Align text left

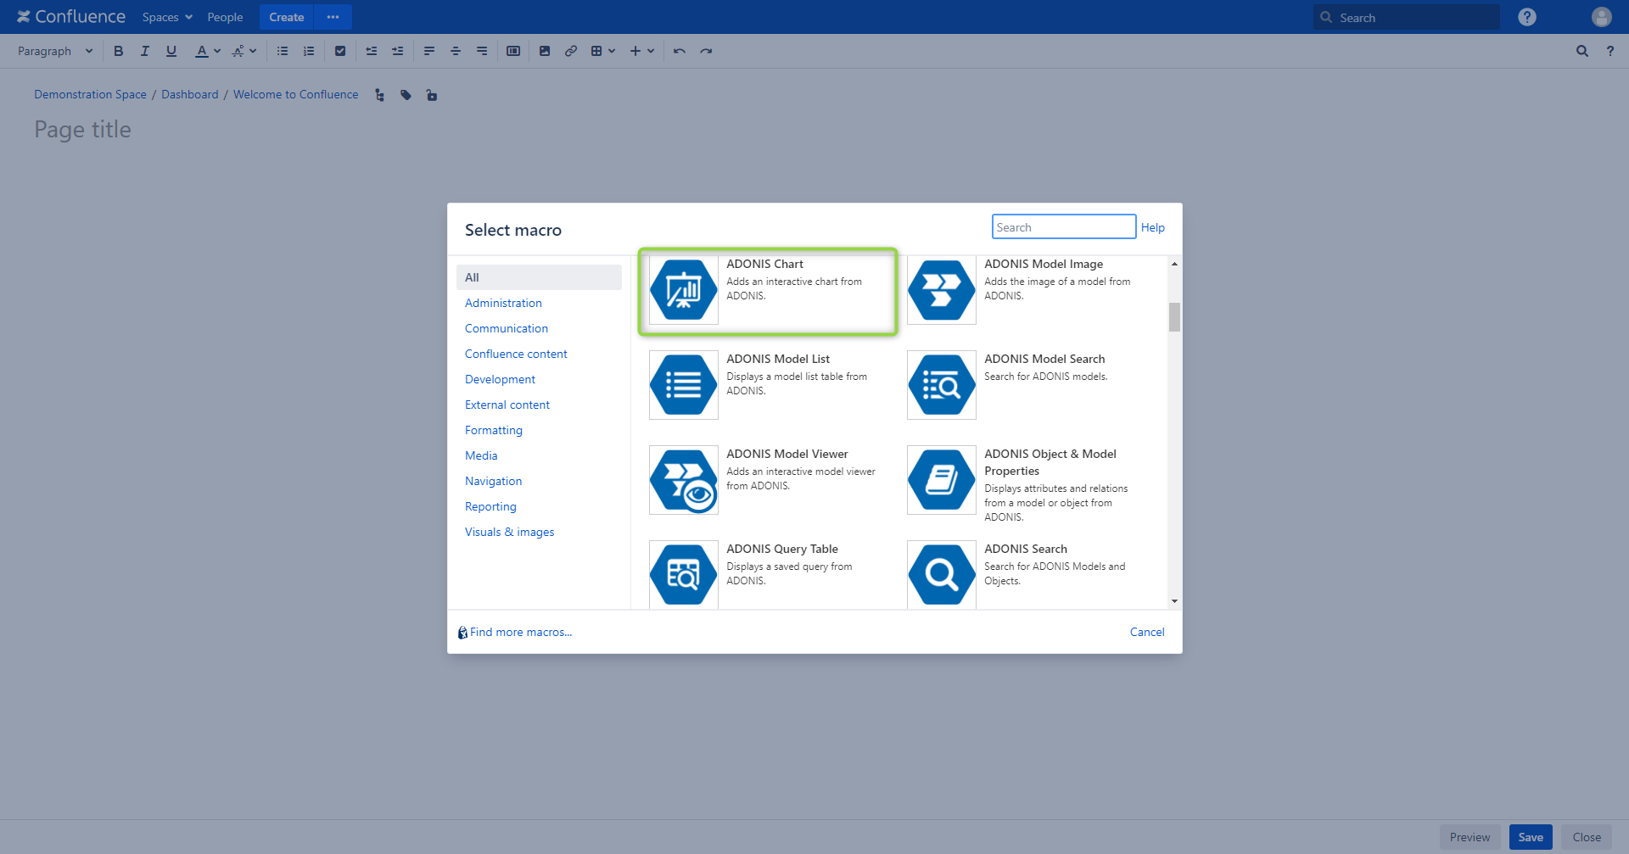coord(429,51)
